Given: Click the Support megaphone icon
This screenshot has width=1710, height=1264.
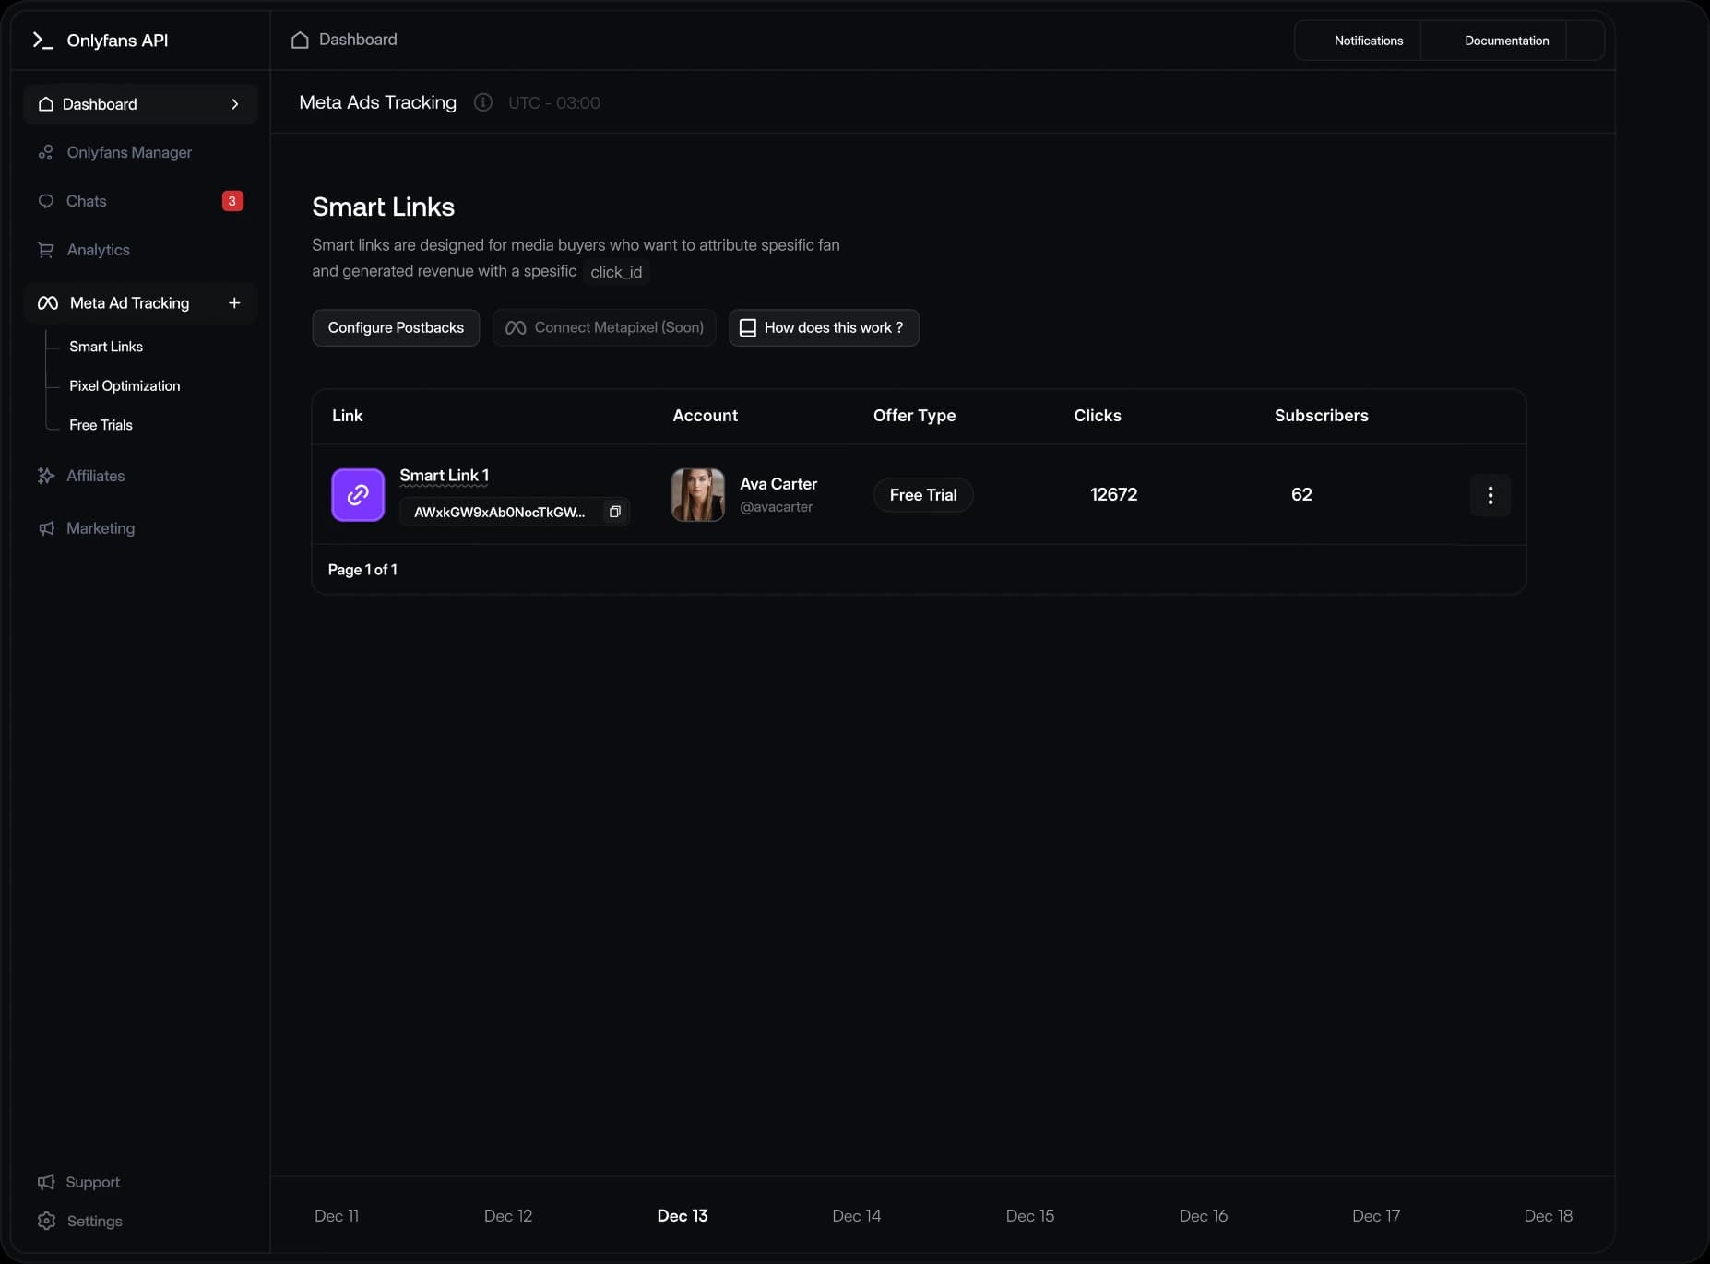Looking at the screenshot, I should tap(45, 1182).
